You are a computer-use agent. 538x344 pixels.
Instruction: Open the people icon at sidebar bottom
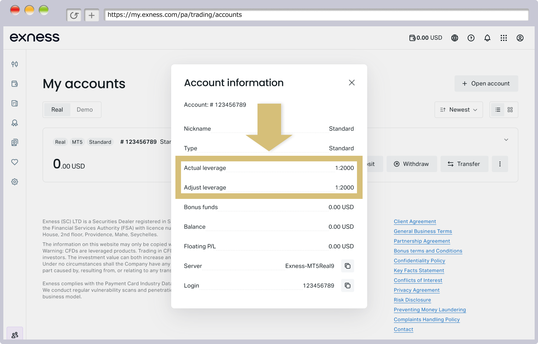pos(15,335)
